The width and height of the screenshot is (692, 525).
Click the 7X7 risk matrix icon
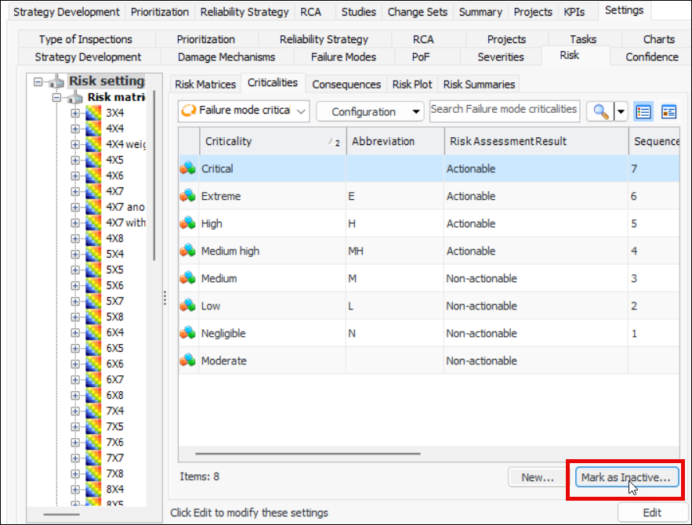point(93,458)
